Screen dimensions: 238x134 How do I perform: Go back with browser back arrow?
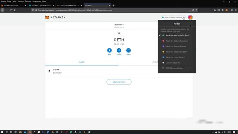3,10
